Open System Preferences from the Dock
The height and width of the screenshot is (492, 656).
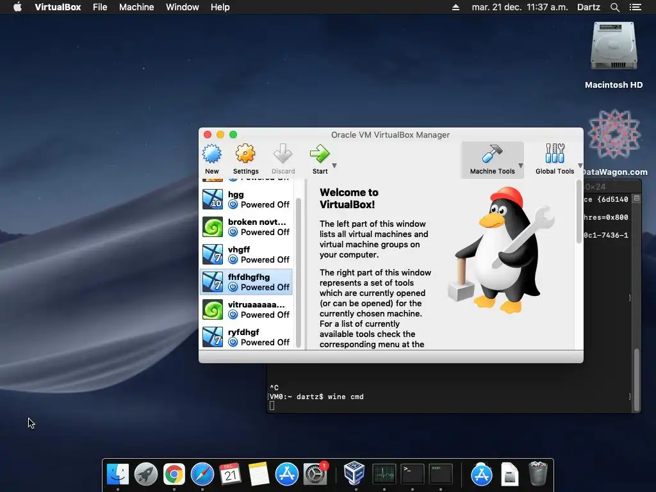pos(315,475)
